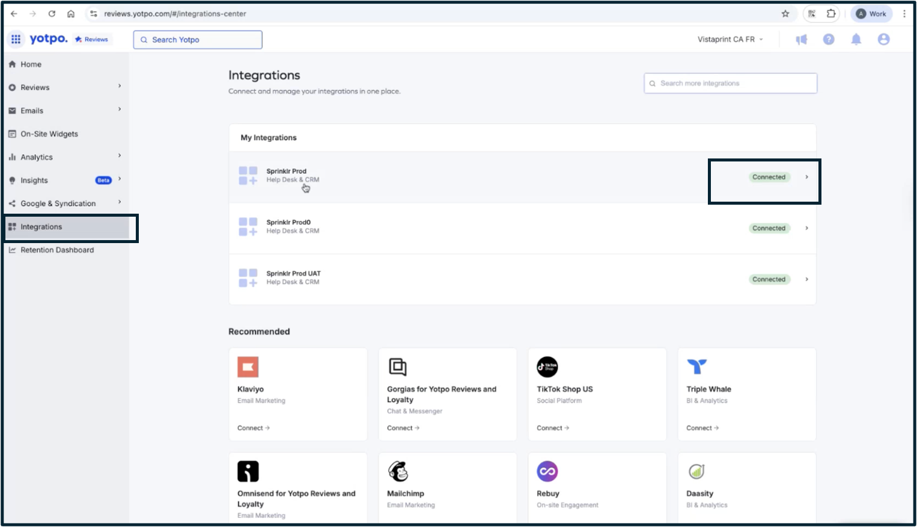Click the Work profile chip
The height and width of the screenshot is (527, 917).
[871, 14]
